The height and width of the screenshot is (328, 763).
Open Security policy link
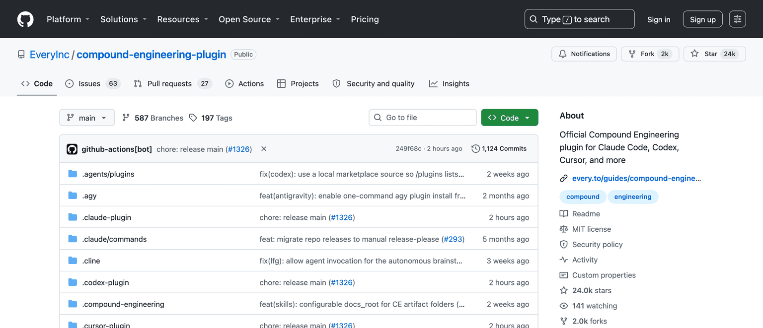[591, 245]
